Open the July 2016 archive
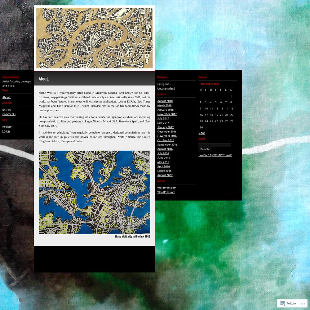The image size is (310, 310). (163, 153)
